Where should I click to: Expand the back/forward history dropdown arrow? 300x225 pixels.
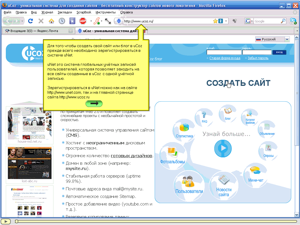click(22, 21)
